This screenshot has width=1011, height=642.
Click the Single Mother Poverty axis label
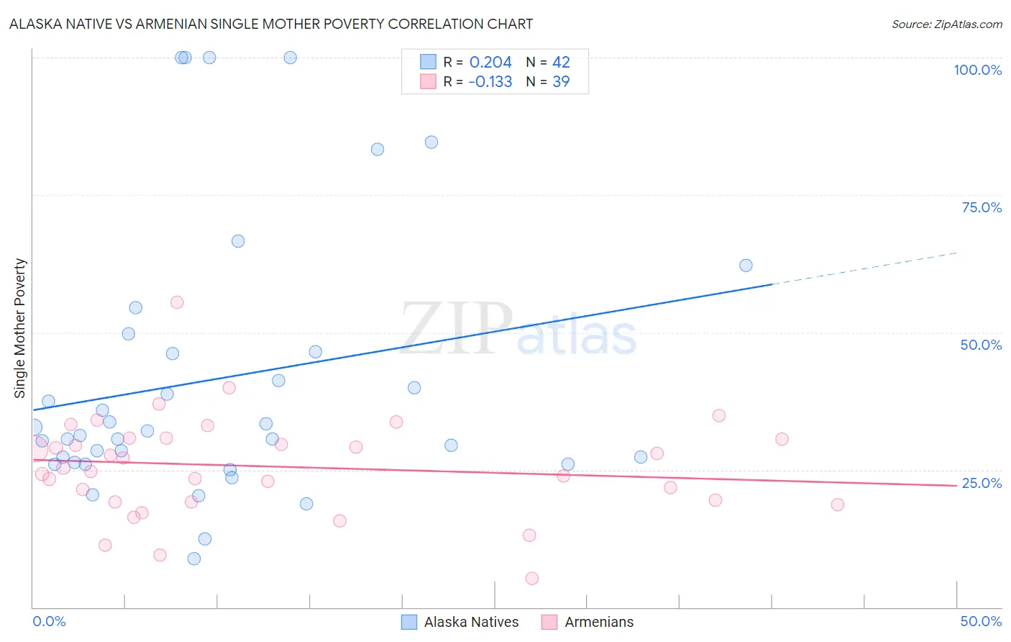click(20, 328)
